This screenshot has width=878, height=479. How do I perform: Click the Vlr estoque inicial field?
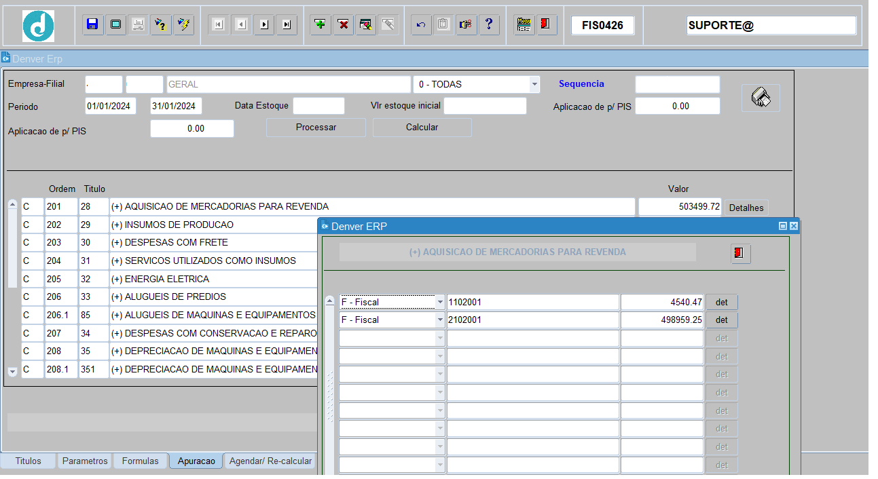click(485, 106)
